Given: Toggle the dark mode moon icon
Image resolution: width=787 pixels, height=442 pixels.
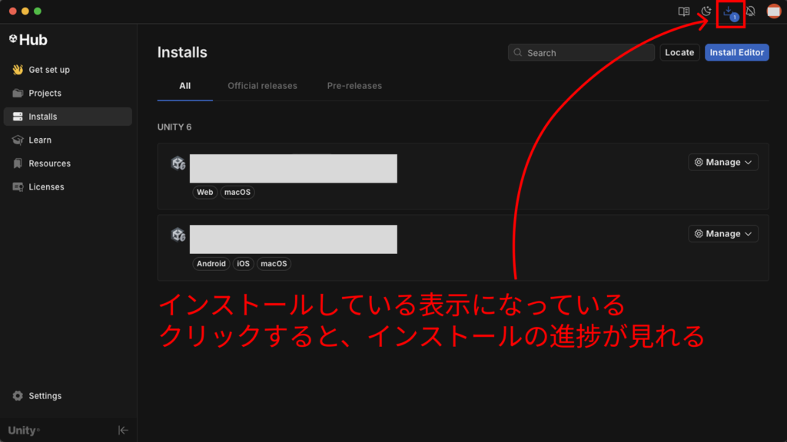Looking at the screenshot, I should (706, 12).
